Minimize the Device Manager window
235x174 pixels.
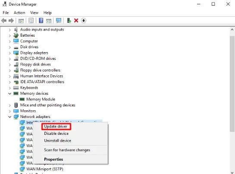pyautogui.click(x=199, y=4)
